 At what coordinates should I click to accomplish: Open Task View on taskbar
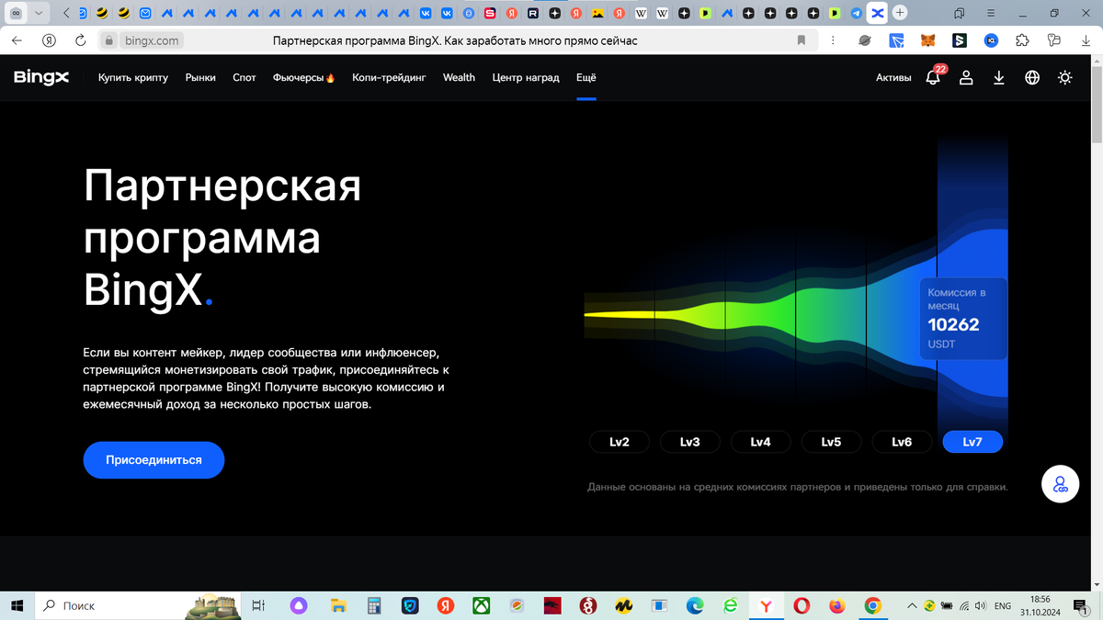click(259, 605)
